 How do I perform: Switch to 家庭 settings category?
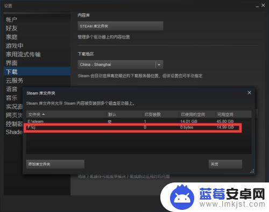[x=11, y=37]
